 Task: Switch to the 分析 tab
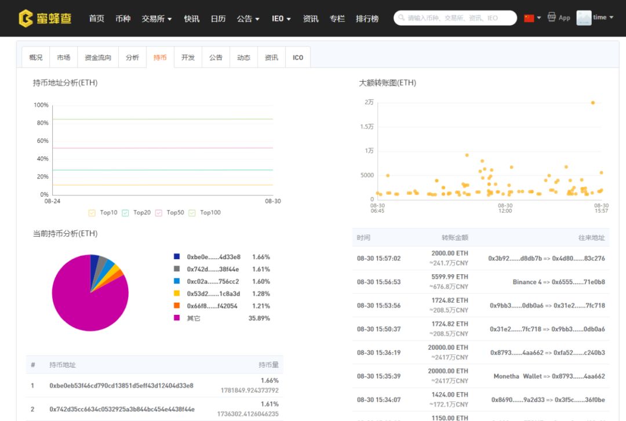pyautogui.click(x=132, y=57)
